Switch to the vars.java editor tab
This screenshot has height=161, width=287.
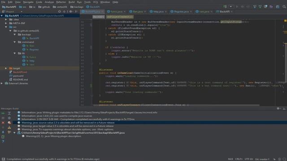coord(204,12)
